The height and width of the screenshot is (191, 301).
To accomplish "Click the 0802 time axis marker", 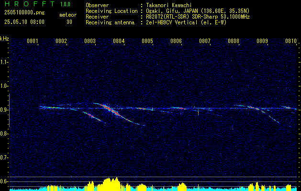I will (61, 41).
